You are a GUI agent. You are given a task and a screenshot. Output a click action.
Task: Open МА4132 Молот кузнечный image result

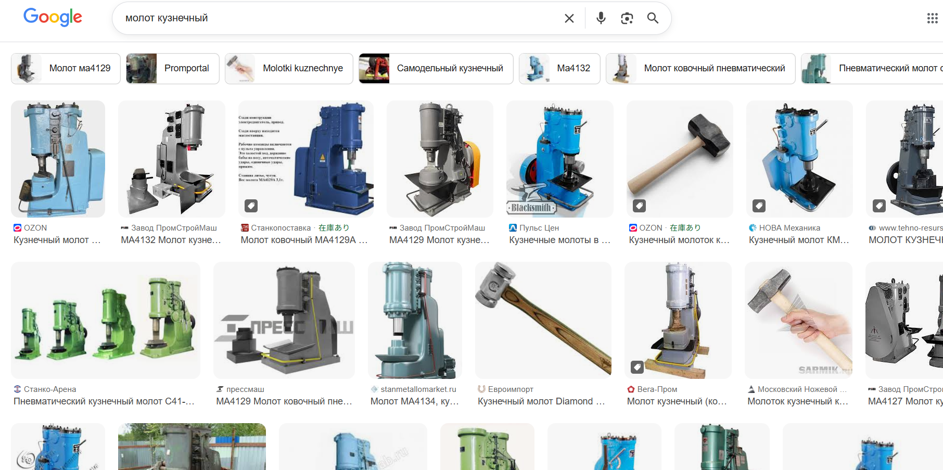(x=172, y=159)
